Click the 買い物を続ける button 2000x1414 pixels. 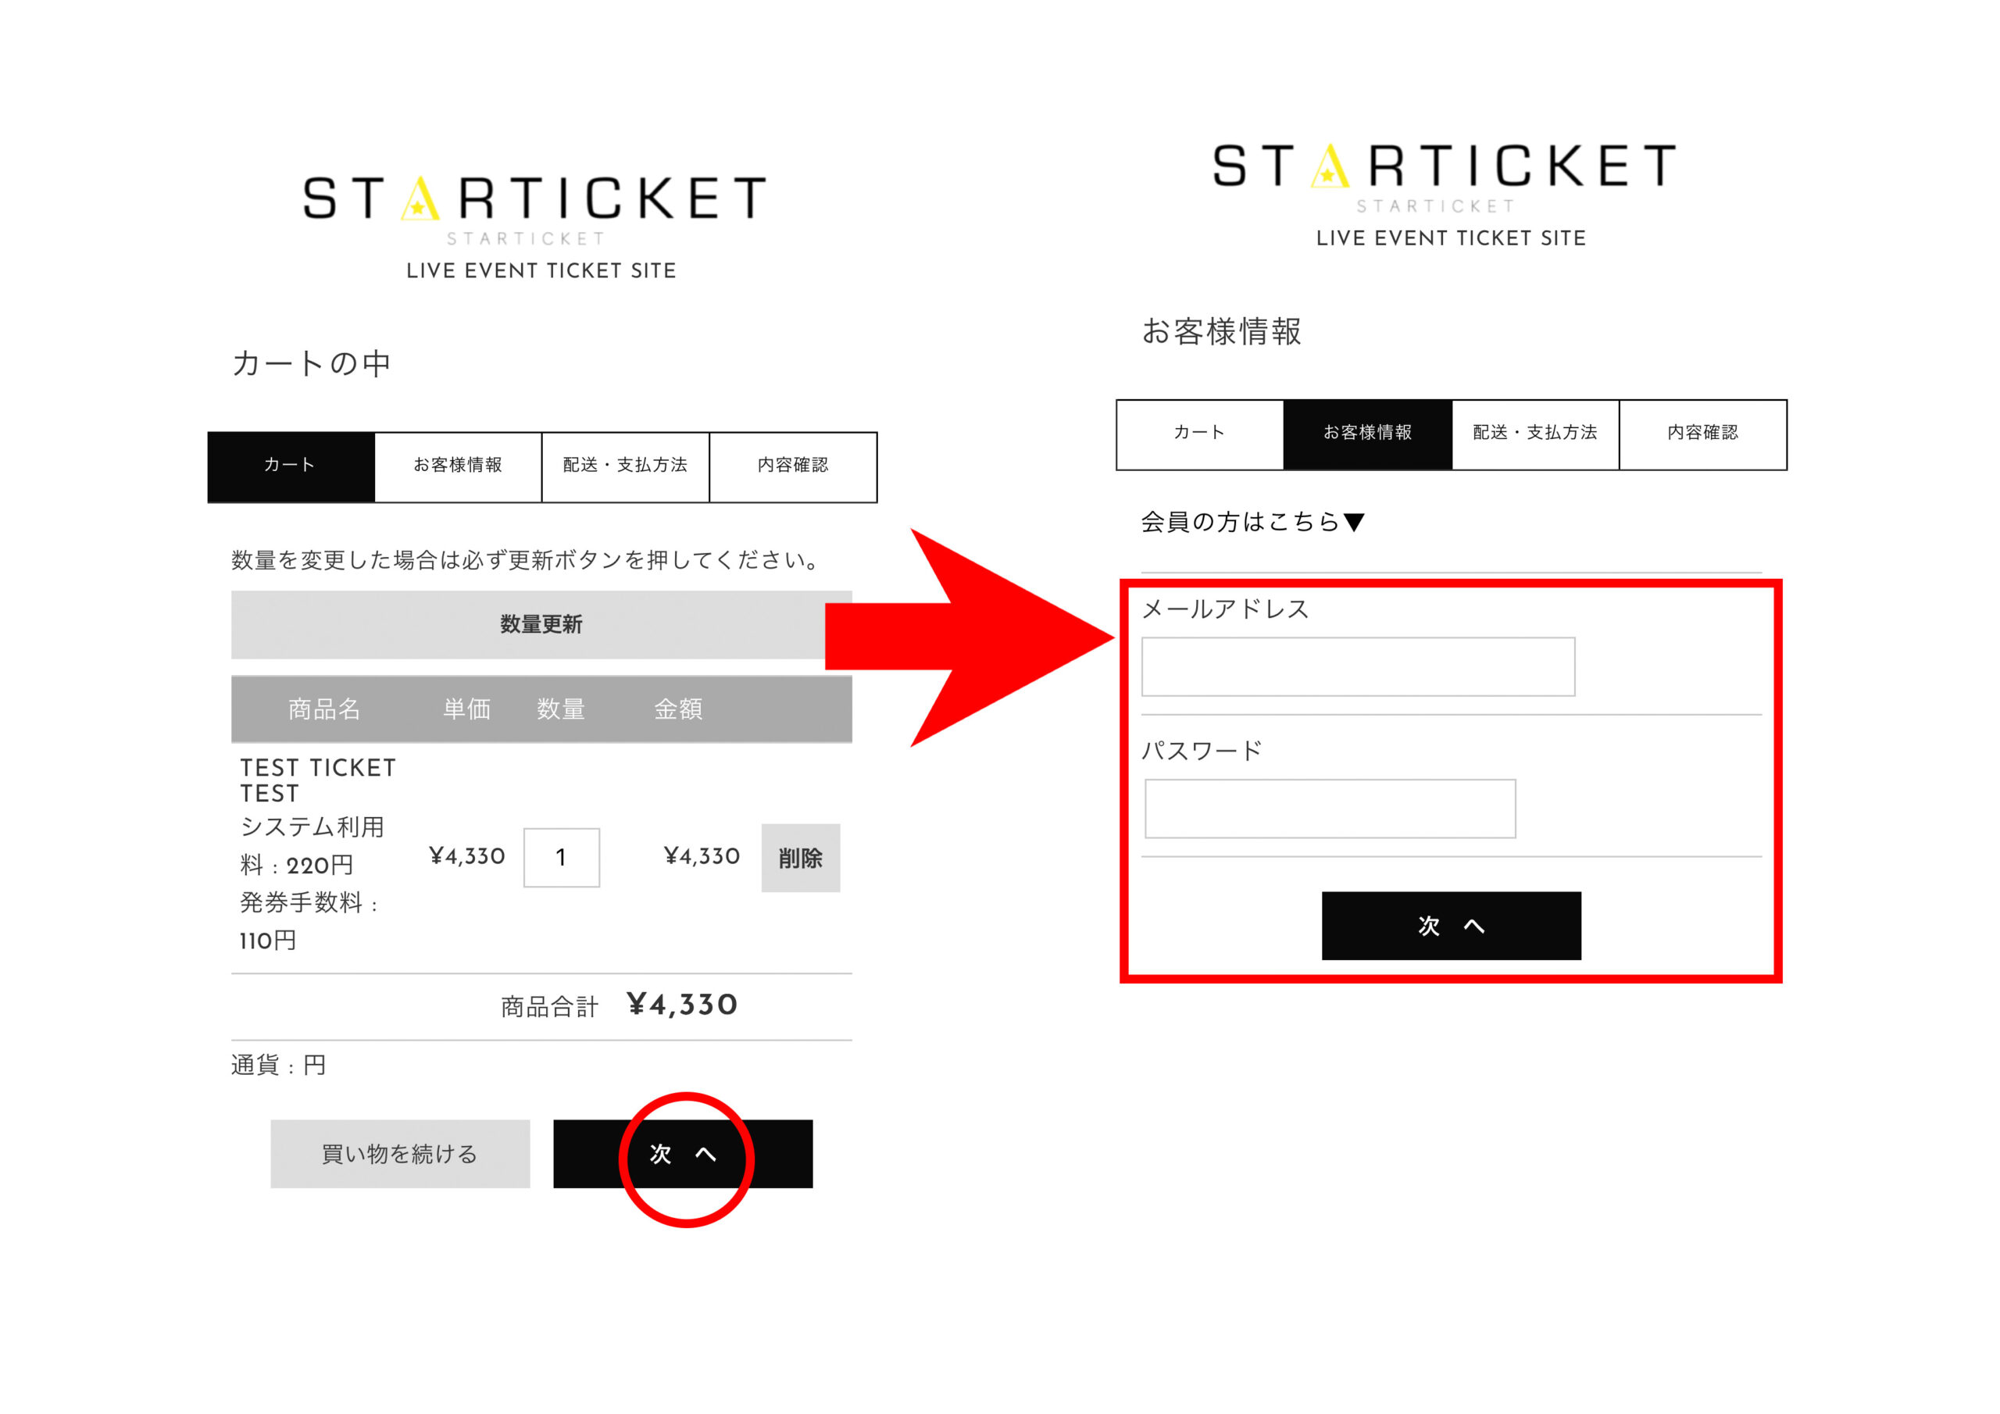(400, 1154)
